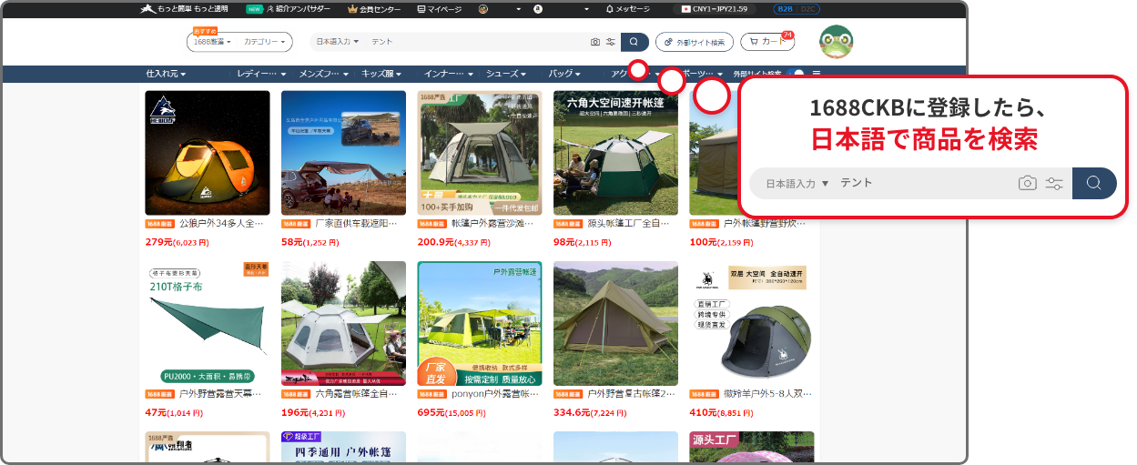Click the cart badge showing 74

click(787, 35)
